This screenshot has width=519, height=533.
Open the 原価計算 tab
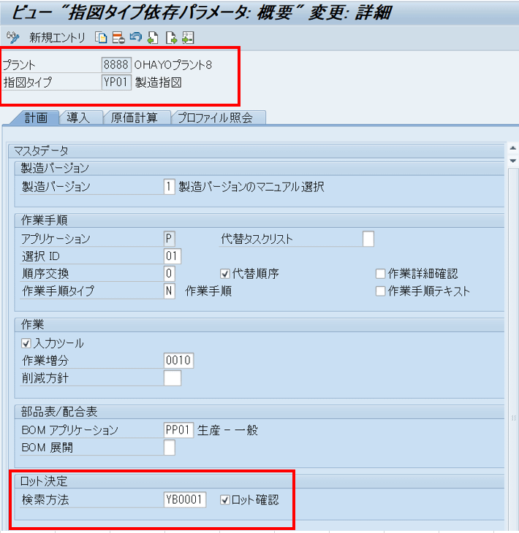(136, 118)
